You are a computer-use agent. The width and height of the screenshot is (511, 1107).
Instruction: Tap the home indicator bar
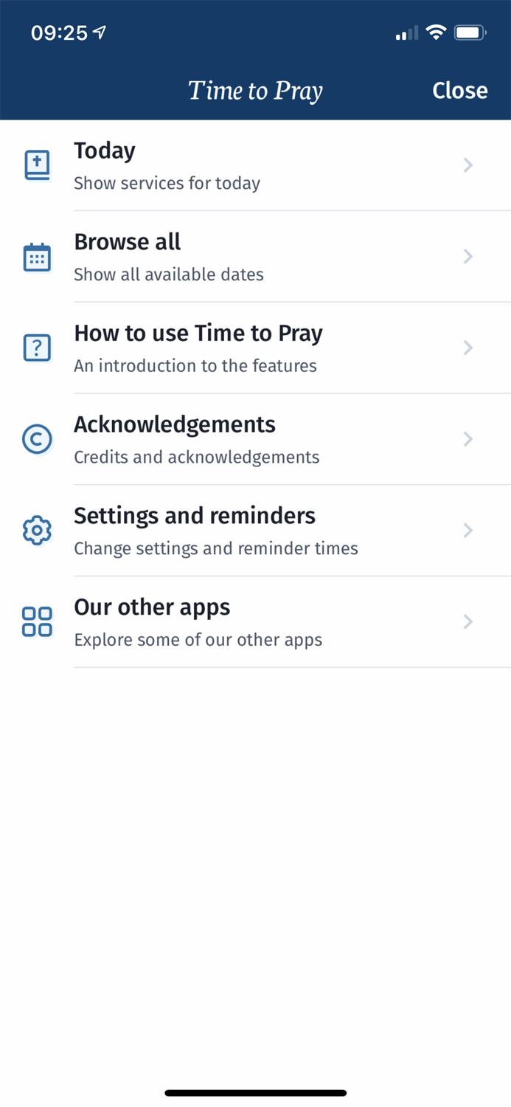pos(255,1092)
